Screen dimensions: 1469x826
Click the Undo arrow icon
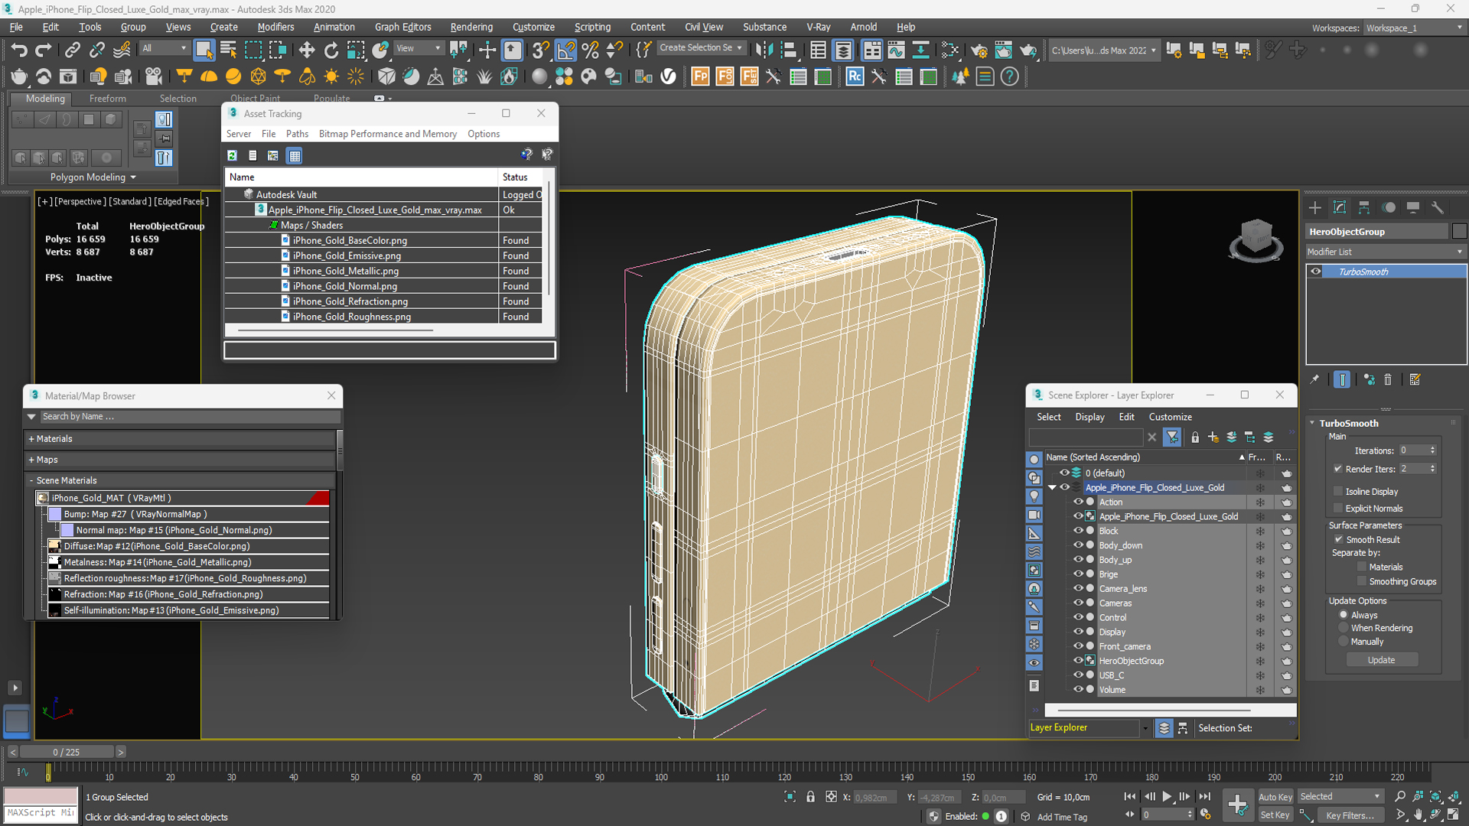tap(19, 50)
